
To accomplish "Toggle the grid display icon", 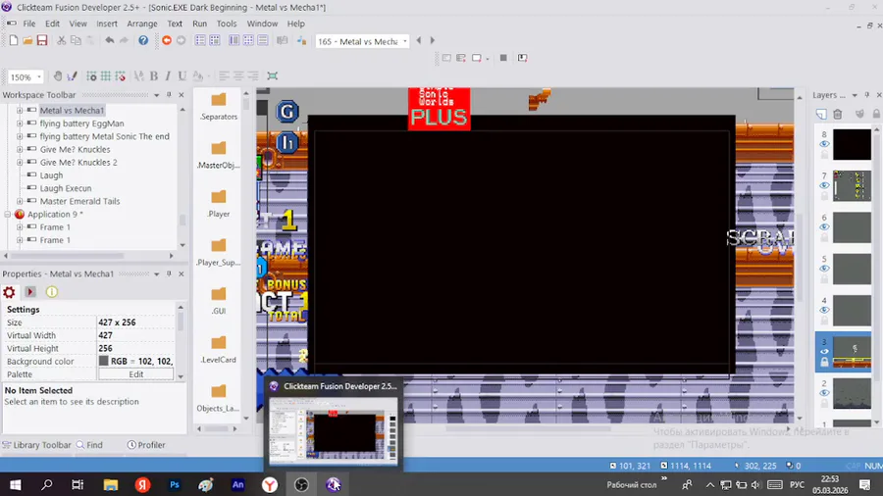I will click(105, 75).
